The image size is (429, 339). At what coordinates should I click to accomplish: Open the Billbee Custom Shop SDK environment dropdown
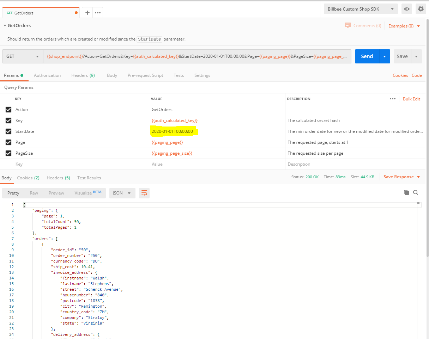[x=361, y=9]
